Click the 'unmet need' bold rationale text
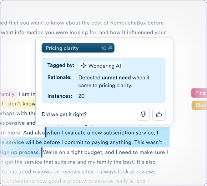The width and height of the screenshot is (207, 186). (116, 78)
